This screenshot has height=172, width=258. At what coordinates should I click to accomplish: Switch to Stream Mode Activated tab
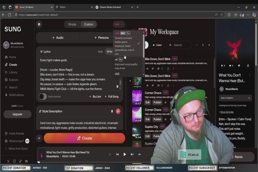(x=114, y=7)
